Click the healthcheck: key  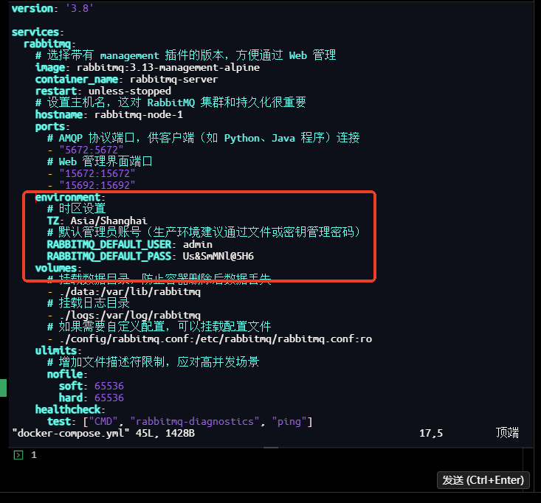click(70, 409)
